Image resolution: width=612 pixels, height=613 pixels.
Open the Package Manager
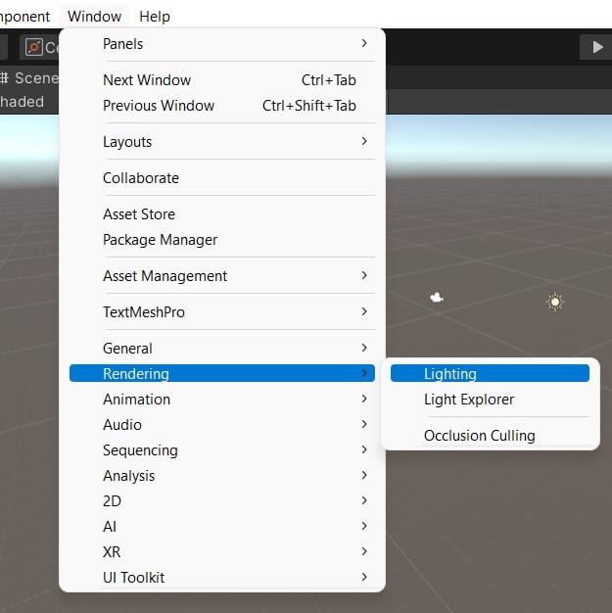161,240
